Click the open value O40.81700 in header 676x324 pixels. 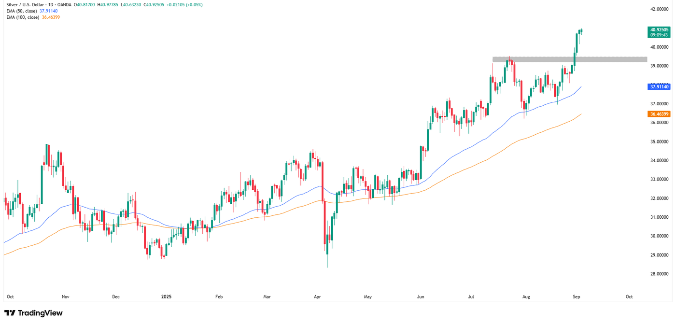tap(87, 5)
